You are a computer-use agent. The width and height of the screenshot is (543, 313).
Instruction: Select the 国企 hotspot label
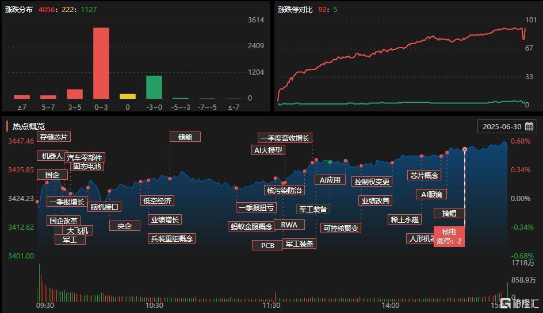click(x=52, y=175)
